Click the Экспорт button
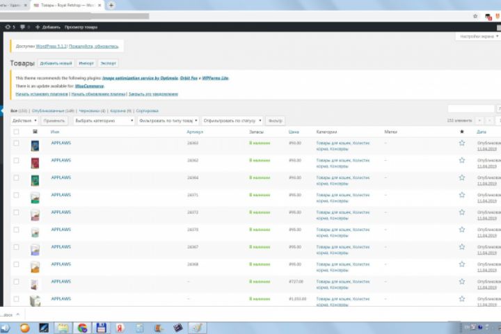 [x=108, y=63]
